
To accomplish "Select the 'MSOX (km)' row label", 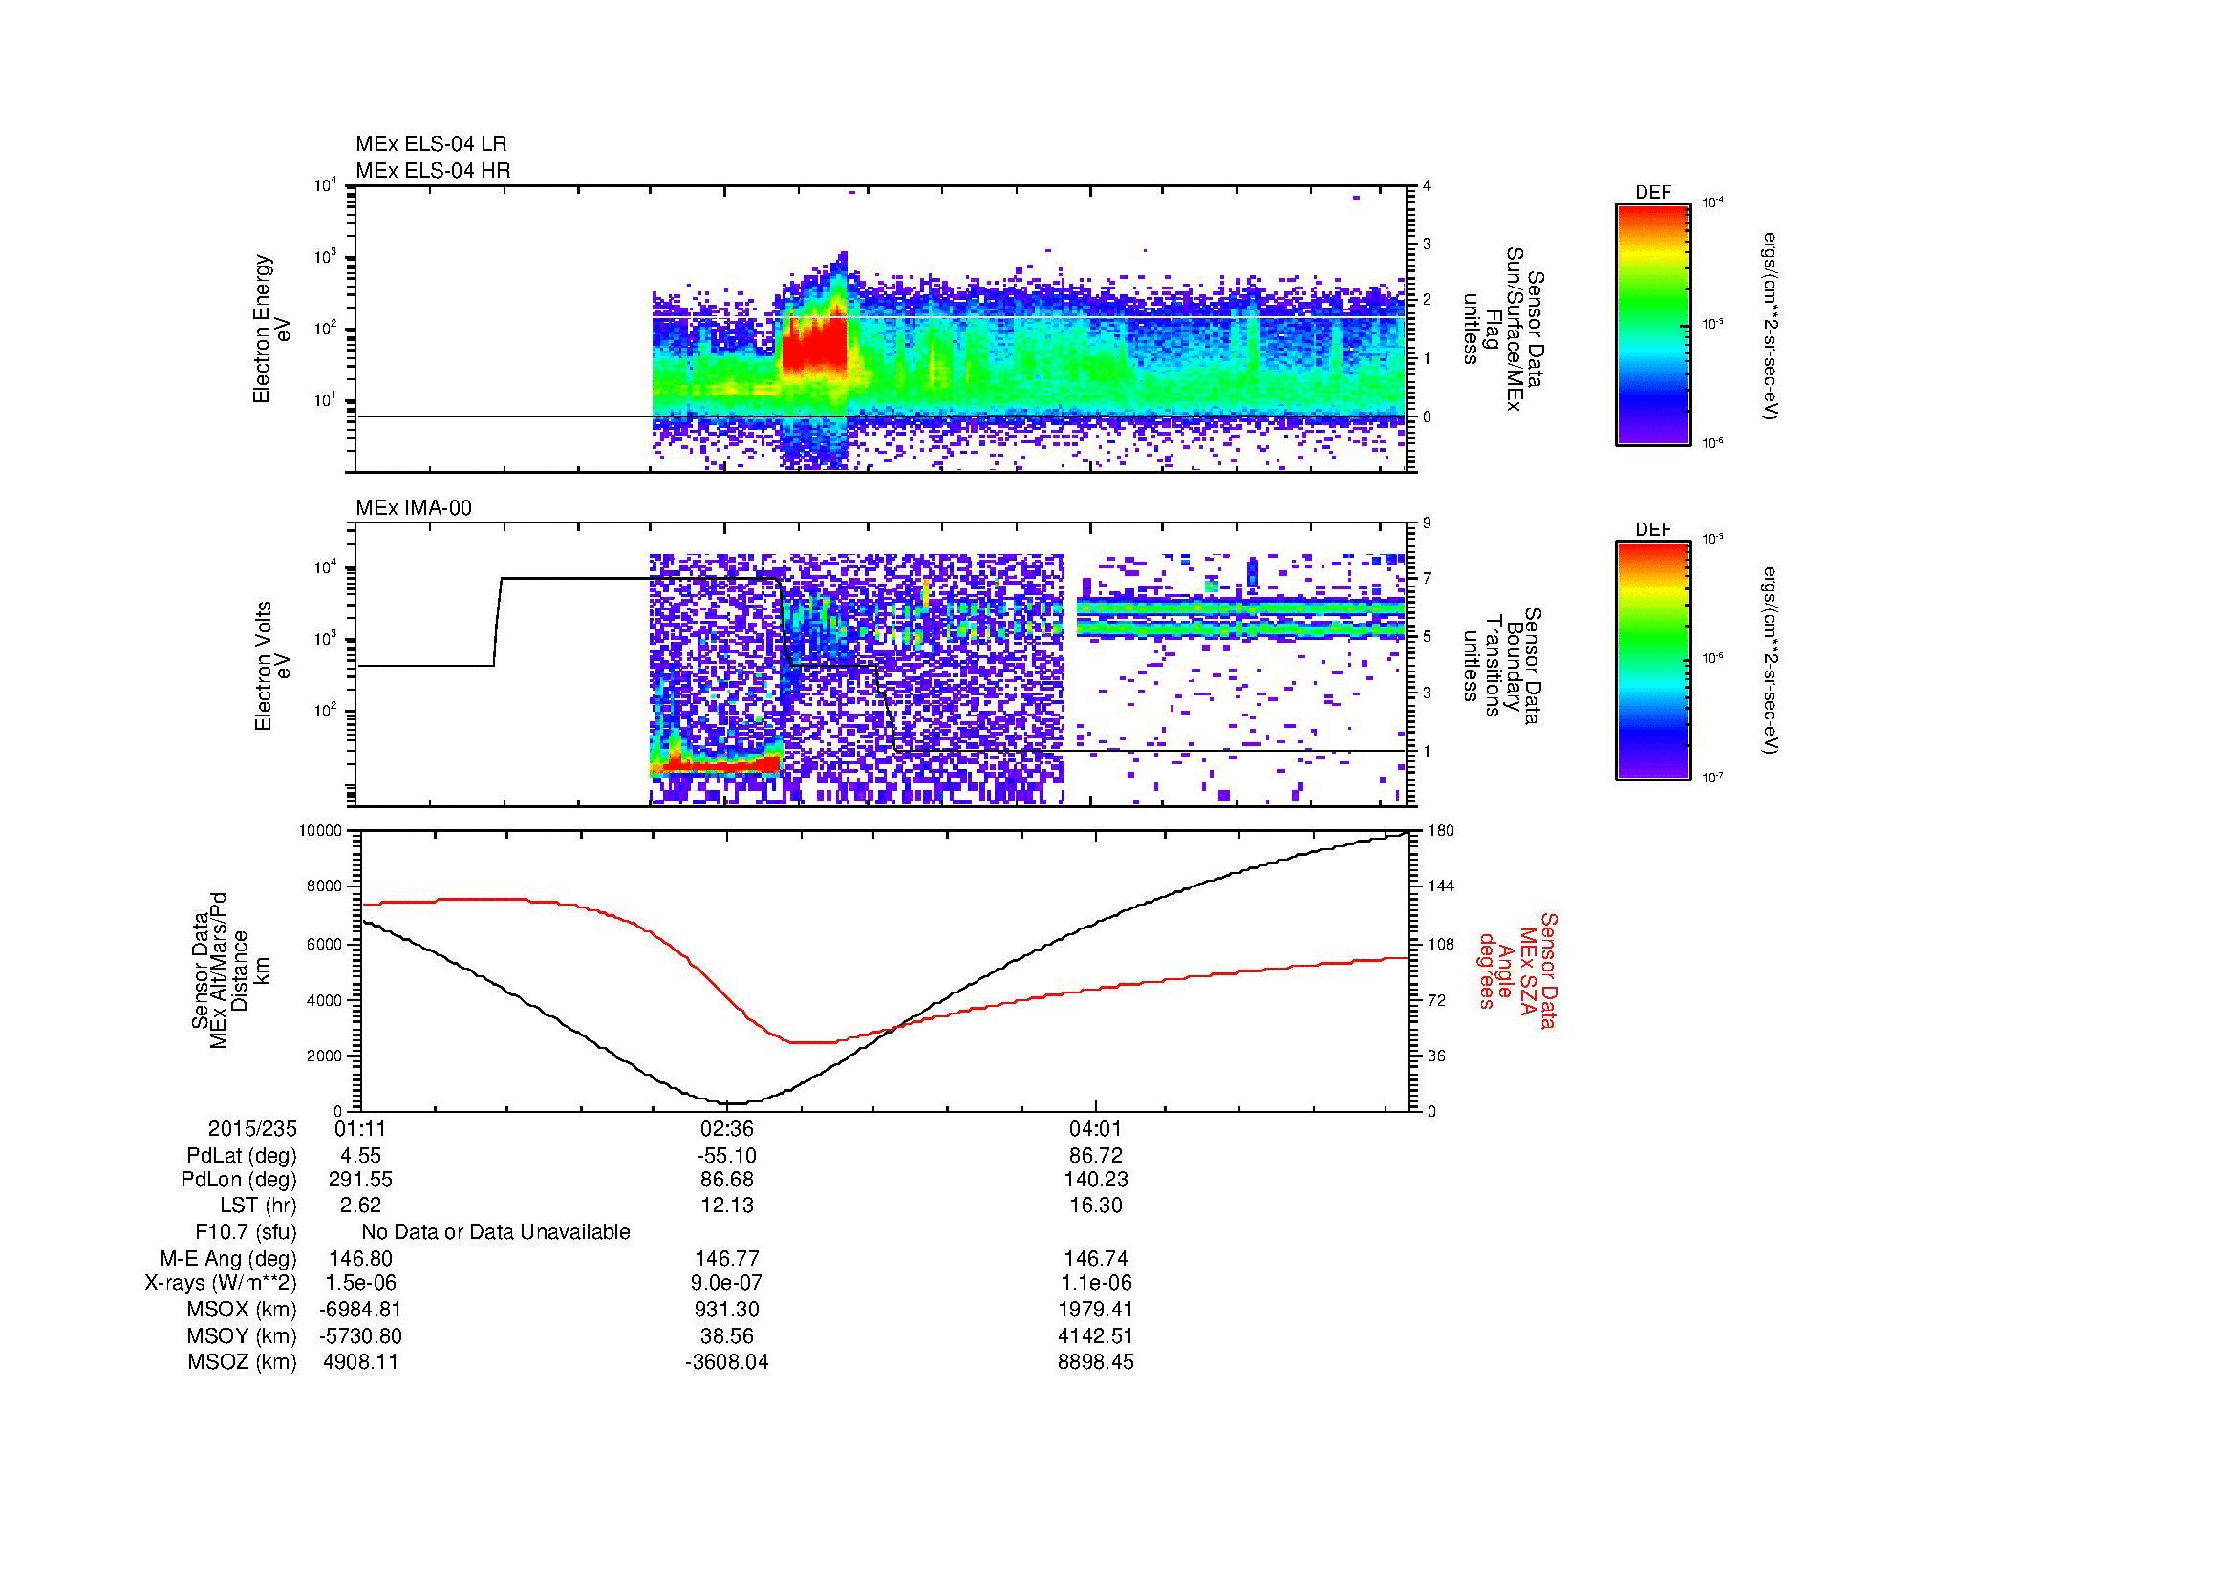I will coord(243,1311).
